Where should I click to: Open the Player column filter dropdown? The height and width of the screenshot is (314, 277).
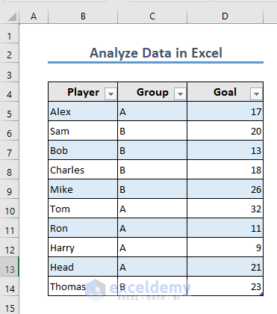(111, 93)
